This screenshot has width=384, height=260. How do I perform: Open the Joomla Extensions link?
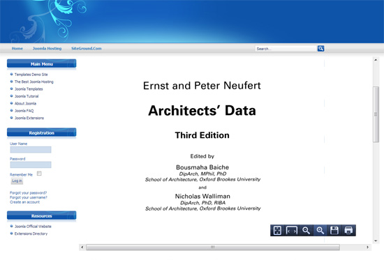(x=29, y=118)
